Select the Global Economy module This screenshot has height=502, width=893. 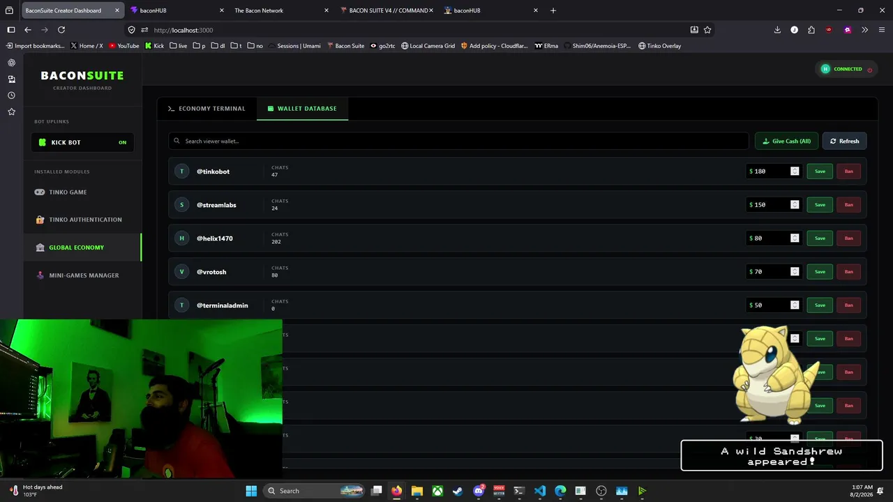(82, 248)
